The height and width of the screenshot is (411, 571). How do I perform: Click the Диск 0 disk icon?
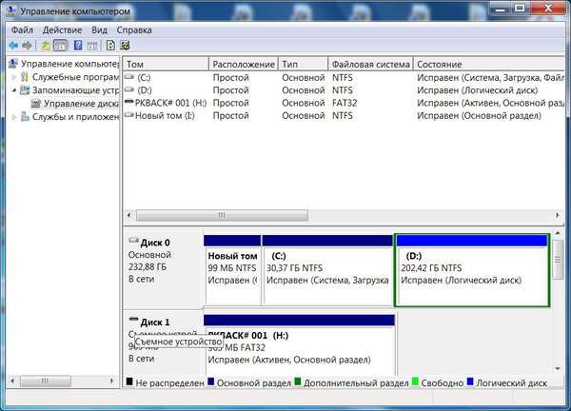(133, 241)
